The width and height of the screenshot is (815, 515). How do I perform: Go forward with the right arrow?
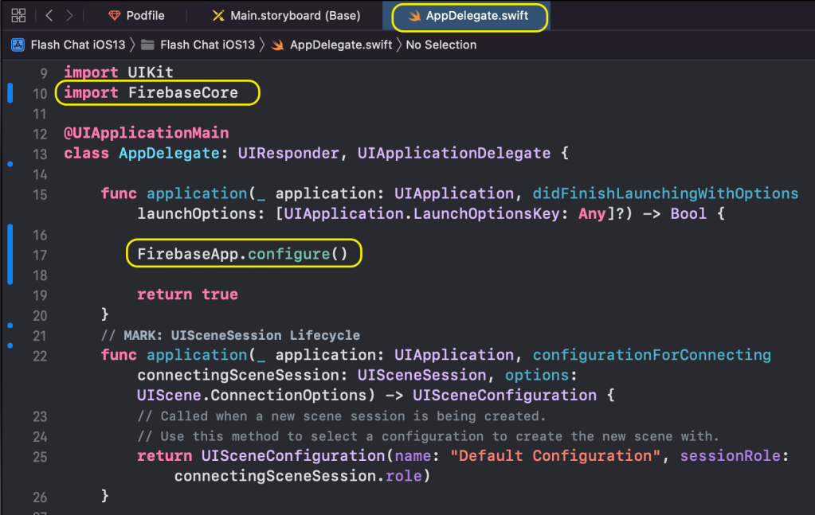[x=70, y=15]
